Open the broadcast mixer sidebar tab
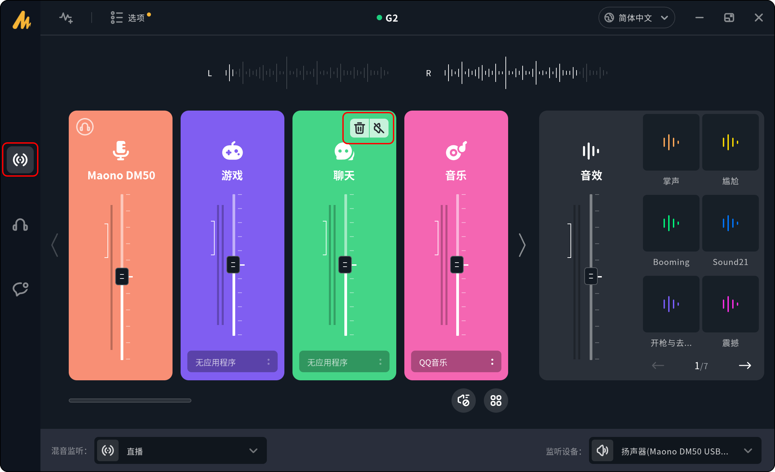The width and height of the screenshot is (775, 472). pos(20,159)
